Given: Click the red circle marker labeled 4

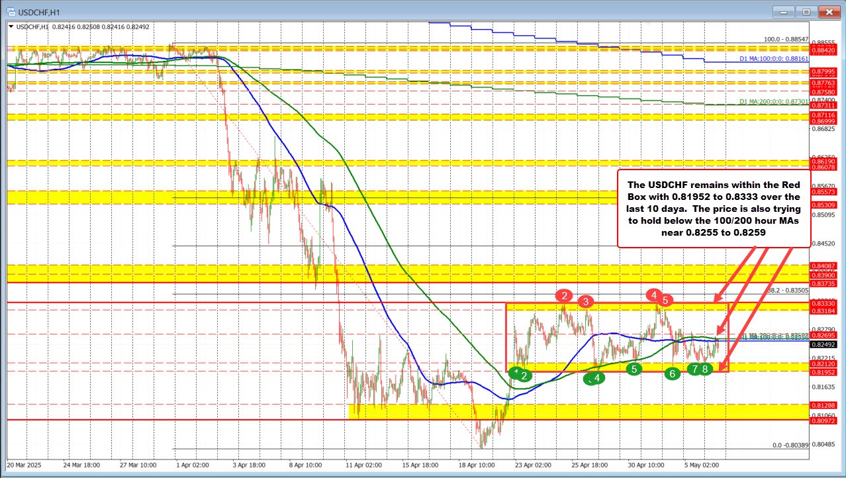Looking at the screenshot, I should 654,294.
